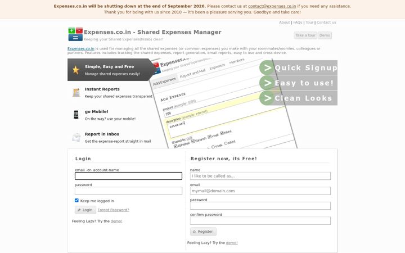Focus the register name field
The image size is (405, 253).
tap(260, 176)
